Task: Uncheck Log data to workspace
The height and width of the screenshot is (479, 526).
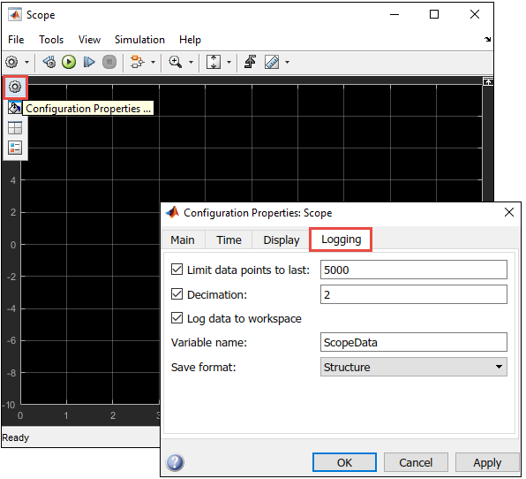Action: pyautogui.click(x=177, y=318)
